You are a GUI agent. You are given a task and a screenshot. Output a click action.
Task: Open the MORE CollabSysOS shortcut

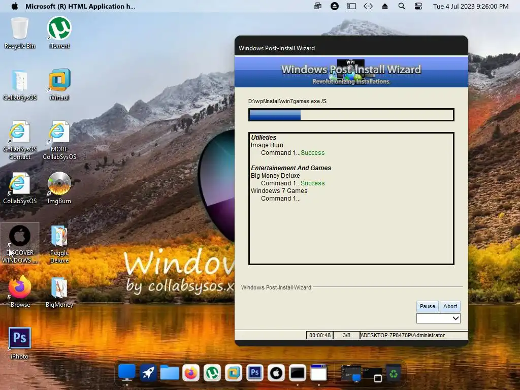click(x=59, y=141)
